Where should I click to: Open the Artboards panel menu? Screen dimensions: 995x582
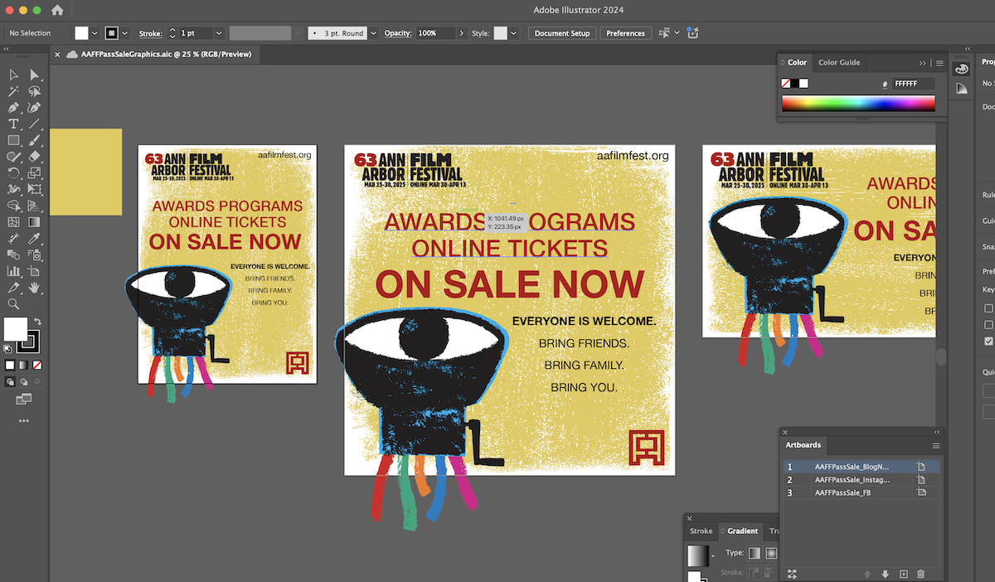(x=936, y=445)
